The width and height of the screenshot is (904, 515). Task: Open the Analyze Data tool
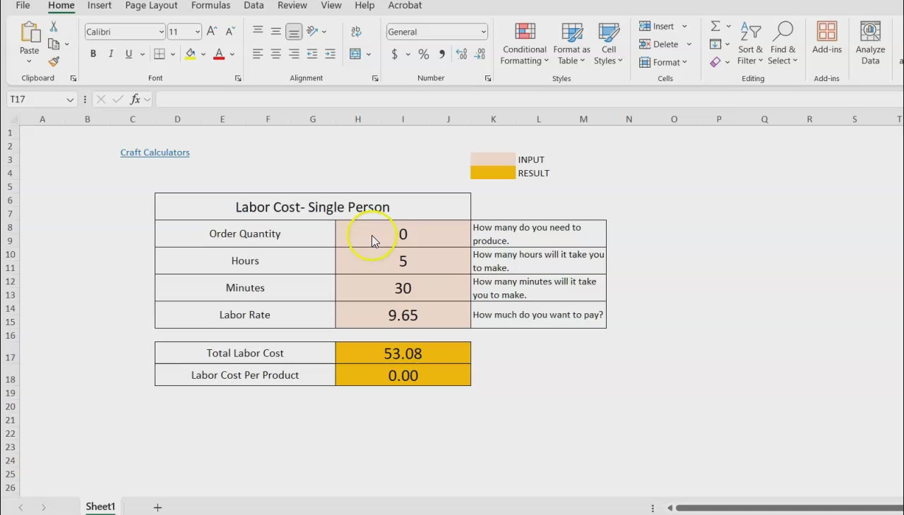click(870, 44)
